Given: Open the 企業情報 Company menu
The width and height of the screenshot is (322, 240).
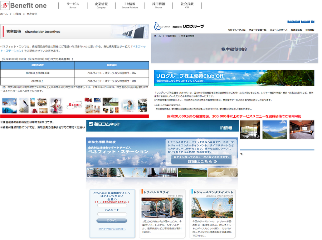Looking at the screenshot, I should coord(101,5).
